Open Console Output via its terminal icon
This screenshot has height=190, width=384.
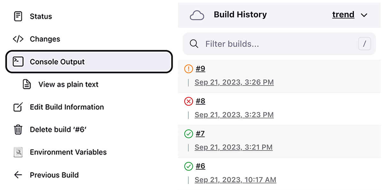18,61
